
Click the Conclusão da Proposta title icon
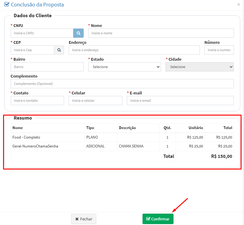click(x=6, y=5)
